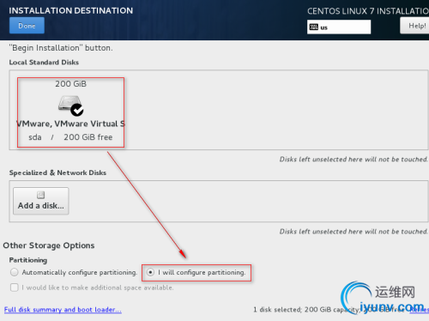This screenshot has height=321, width=429.
Task: Click the 200 GiB size label above disk
Action: (x=70, y=84)
